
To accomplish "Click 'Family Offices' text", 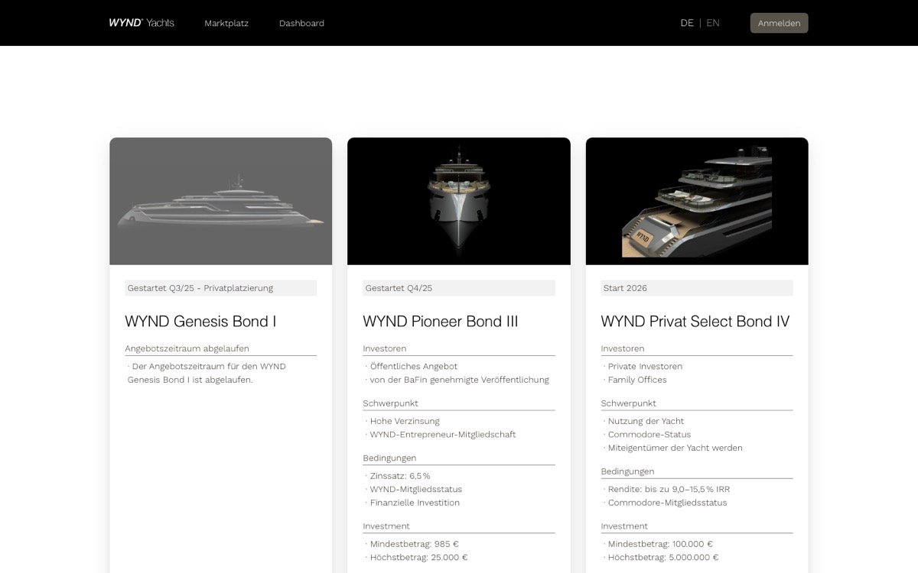I will (637, 380).
